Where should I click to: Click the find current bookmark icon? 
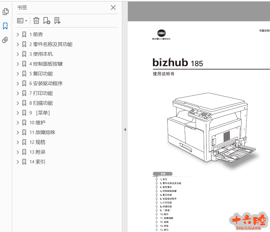(57, 21)
